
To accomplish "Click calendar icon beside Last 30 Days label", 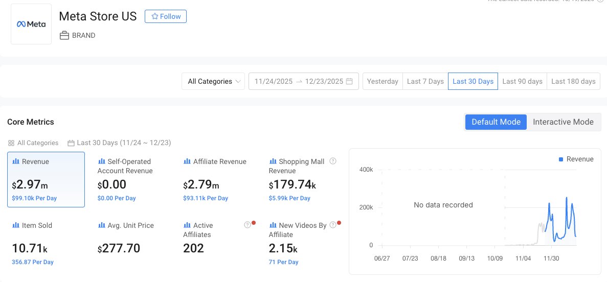I will pyautogui.click(x=71, y=143).
